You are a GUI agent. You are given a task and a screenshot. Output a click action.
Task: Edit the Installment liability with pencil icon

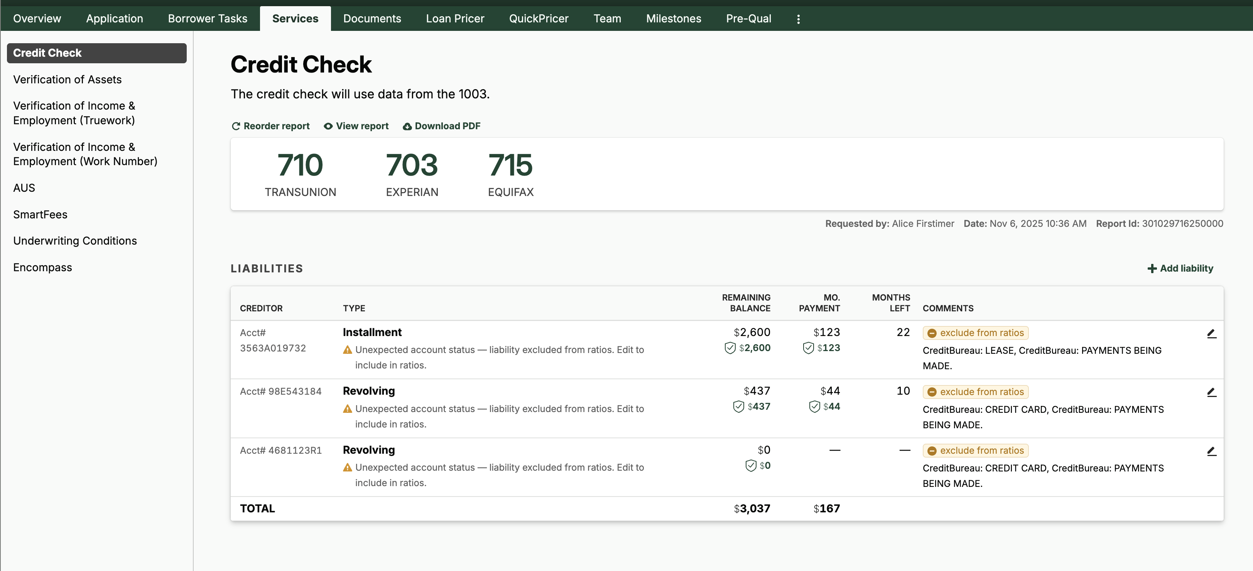tap(1211, 334)
